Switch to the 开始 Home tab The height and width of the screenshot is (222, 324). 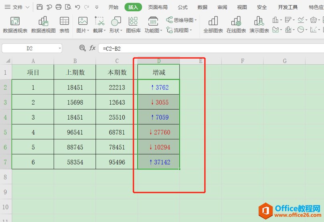[114, 7]
